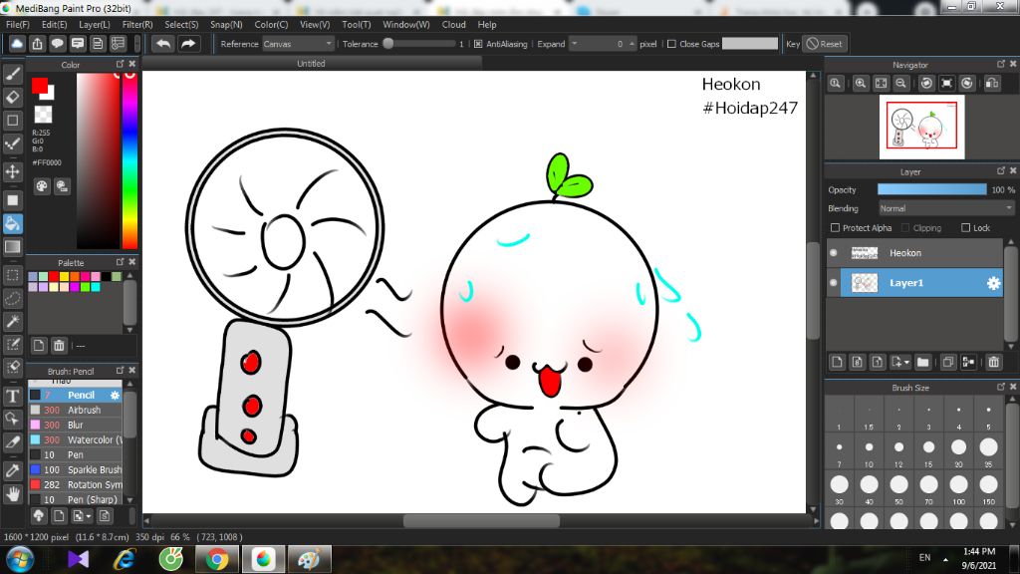Click the Redo arrow button
Screen dimensions: 1020x574
point(188,44)
